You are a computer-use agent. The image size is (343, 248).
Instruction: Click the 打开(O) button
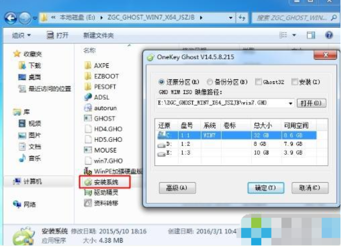click(x=311, y=103)
